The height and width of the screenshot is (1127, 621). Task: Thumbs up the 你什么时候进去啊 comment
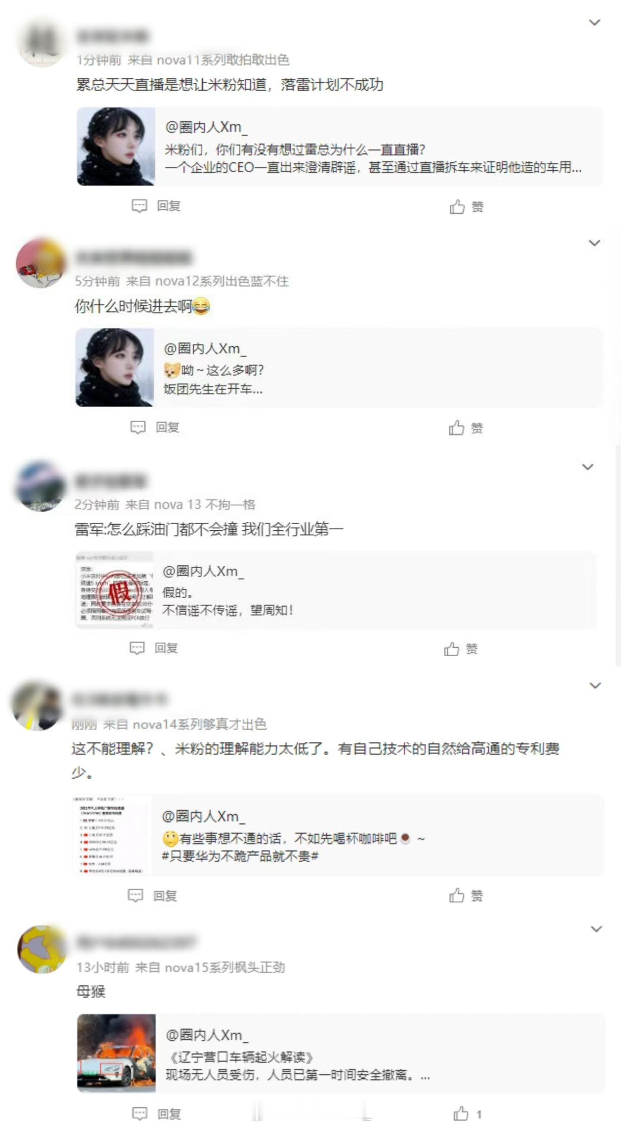pyautogui.click(x=466, y=428)
